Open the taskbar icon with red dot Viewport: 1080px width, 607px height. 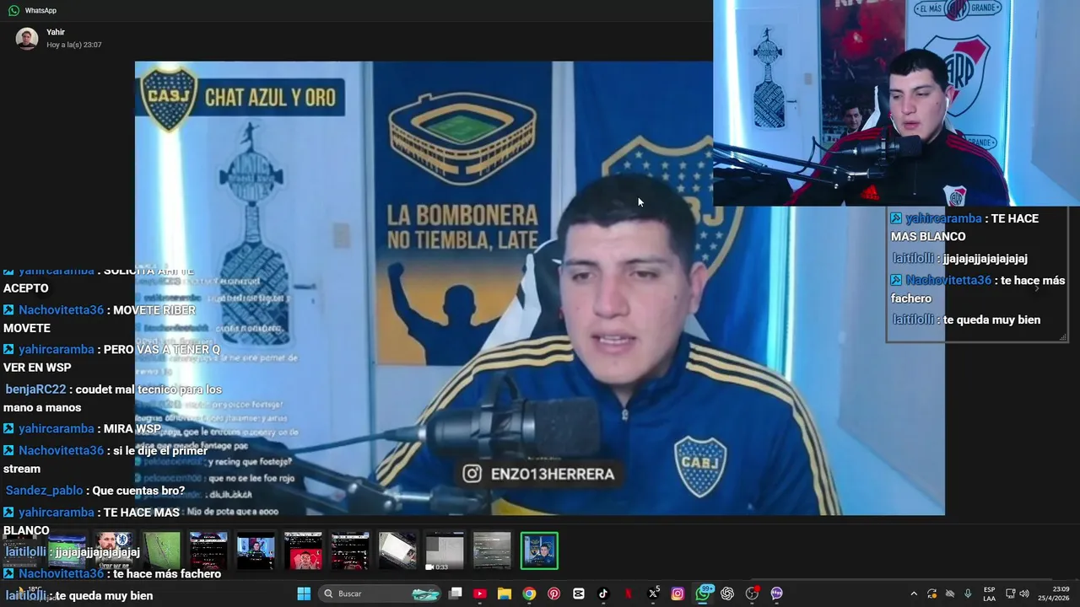click(753, 594)
